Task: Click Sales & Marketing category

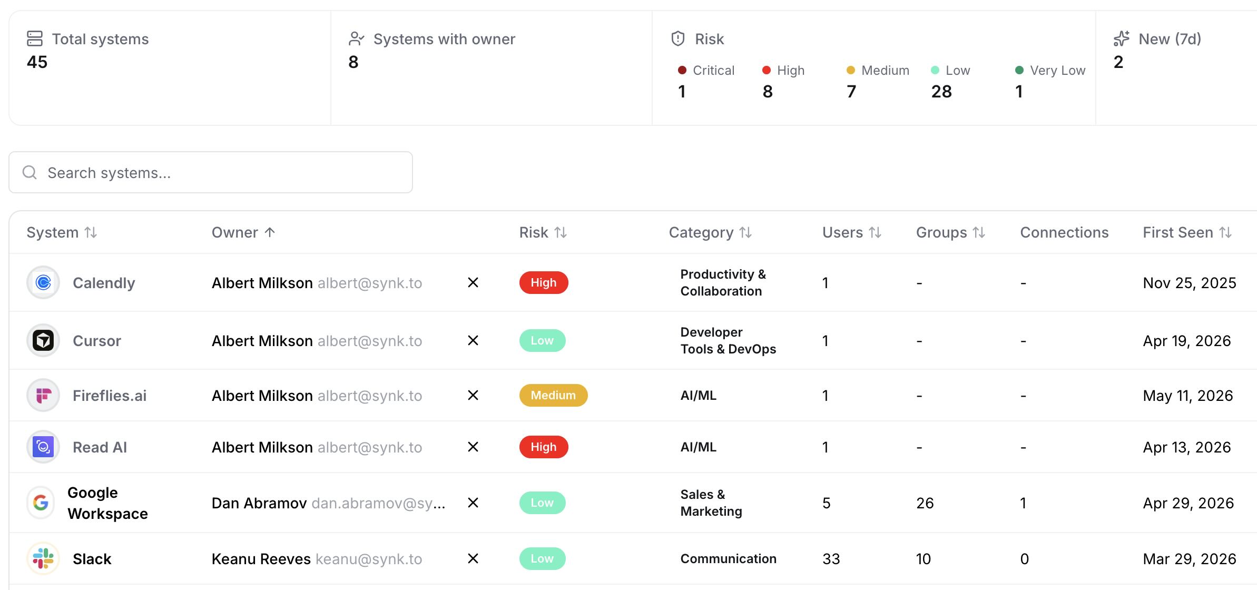Action: [711, 503]
